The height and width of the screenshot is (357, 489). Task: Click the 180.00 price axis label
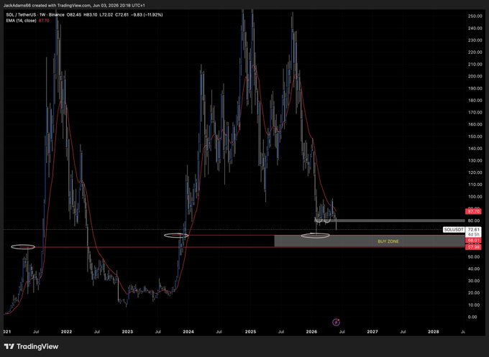tap(475, 101)
